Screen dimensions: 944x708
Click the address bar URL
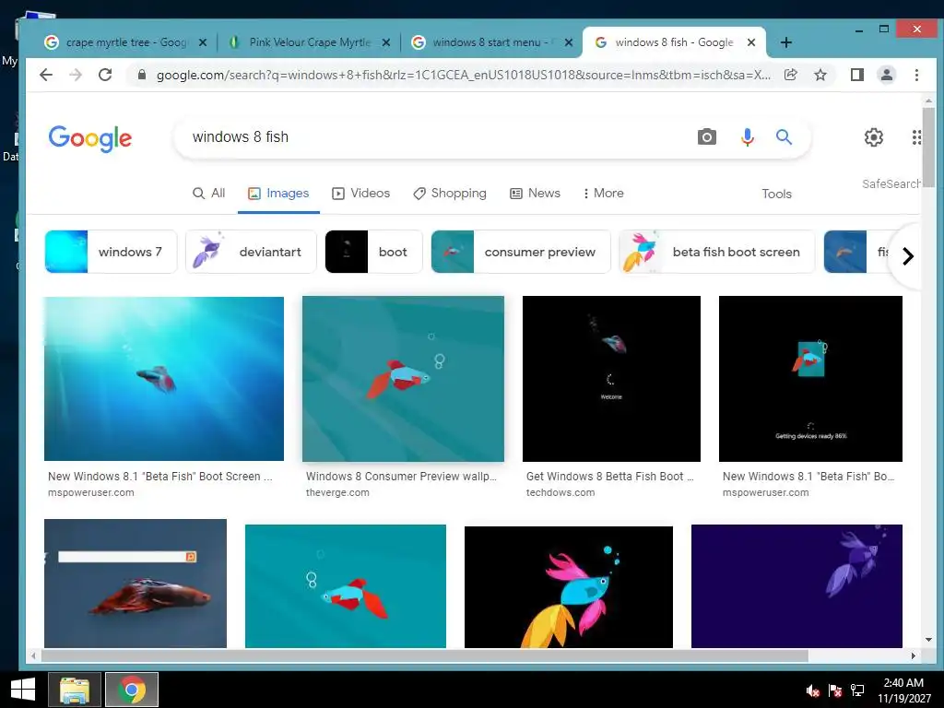coord(463,75)
